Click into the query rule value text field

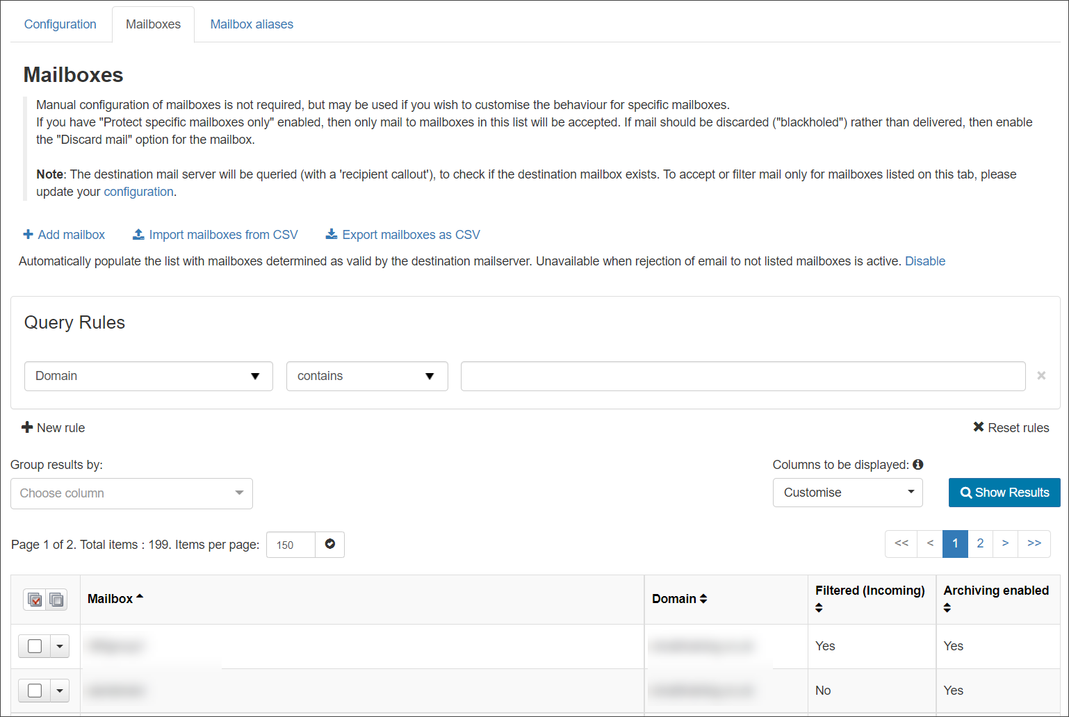742,377
